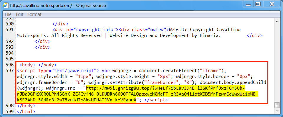This screenshot has width=283, height=117.
Task: Click the window title 'Original Source' text
Action: click(91, 6)
